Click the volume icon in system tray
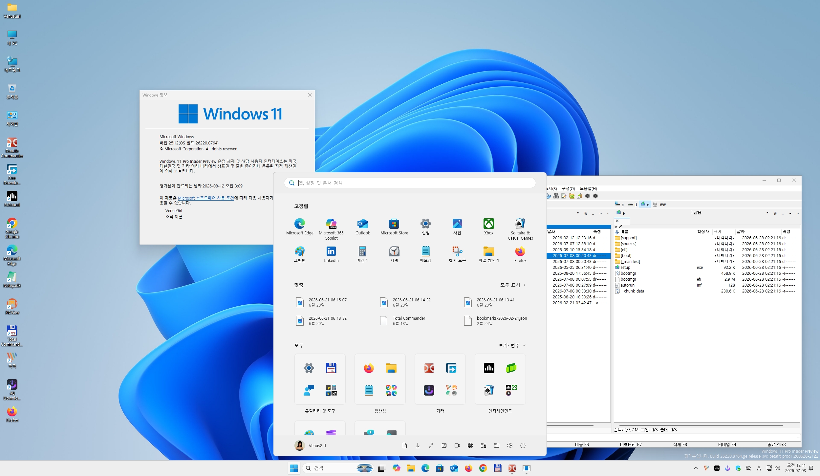The width and height of the screenshot is (820, 476). 777,468
